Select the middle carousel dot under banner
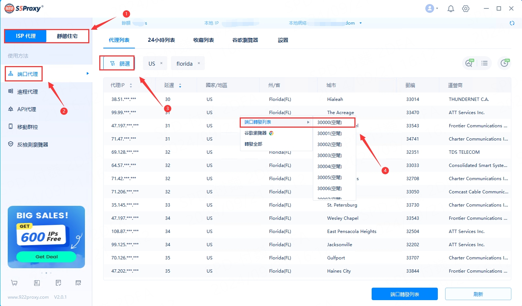Image resolution: width=522 pixels, height=306 pixels. click(46, 273)
